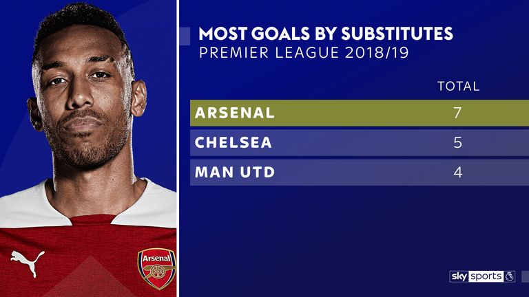Screen dimensions: 529x297
Task: Click the TOTAL column header
Action: [x=458, y=86]
